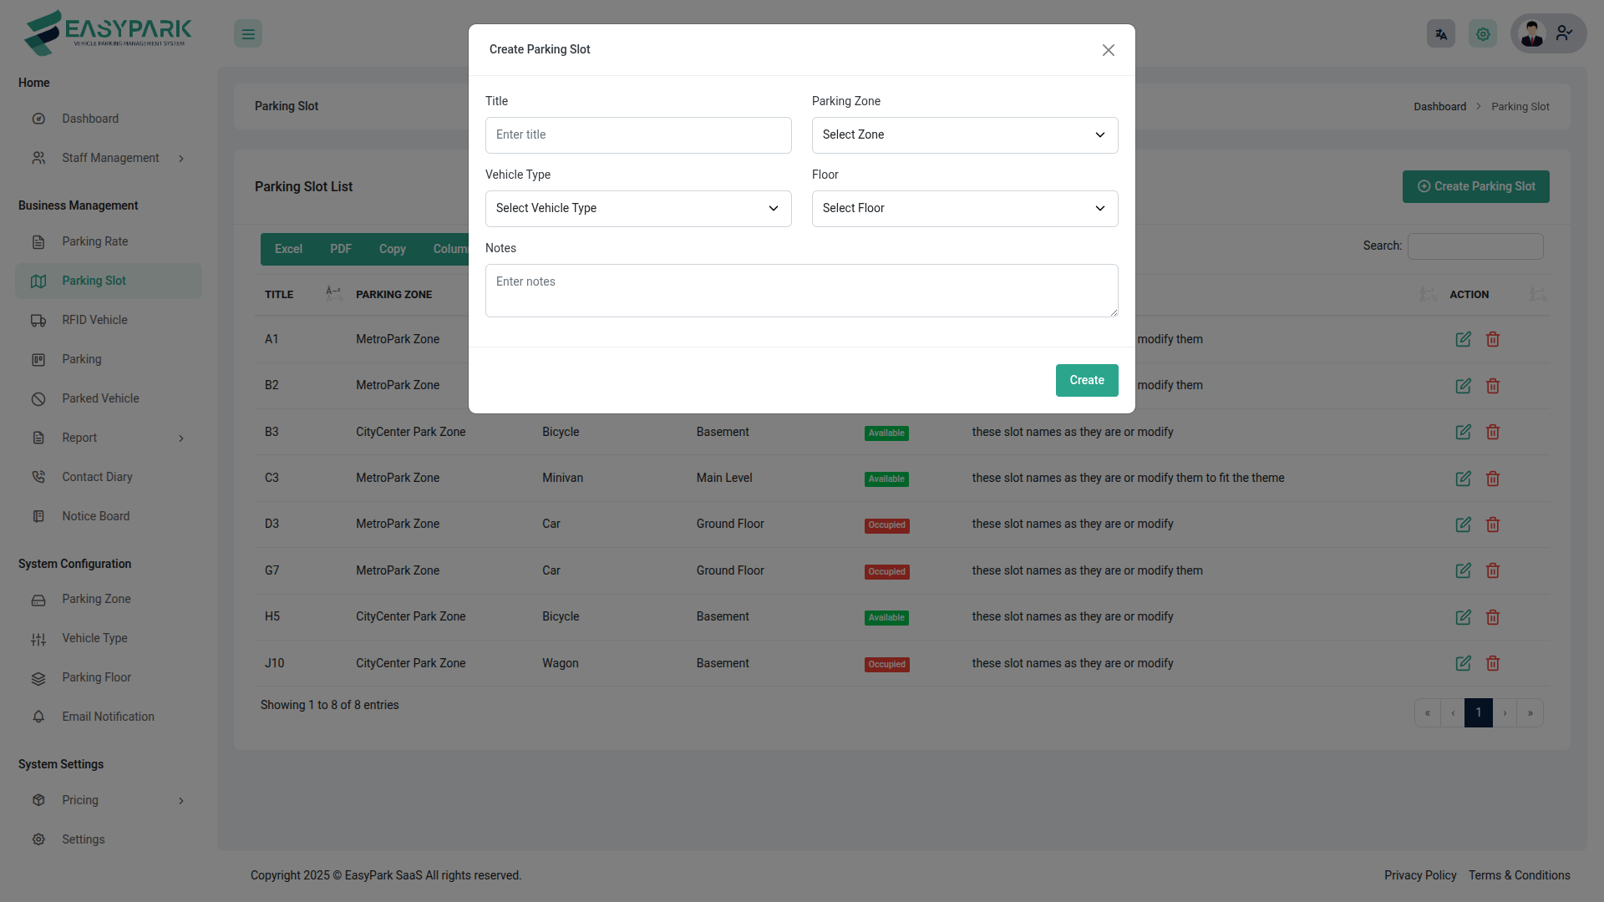Toggle the sidebar hamburger menu
The width and height of the screenshot is (1604, 902).
248,33
